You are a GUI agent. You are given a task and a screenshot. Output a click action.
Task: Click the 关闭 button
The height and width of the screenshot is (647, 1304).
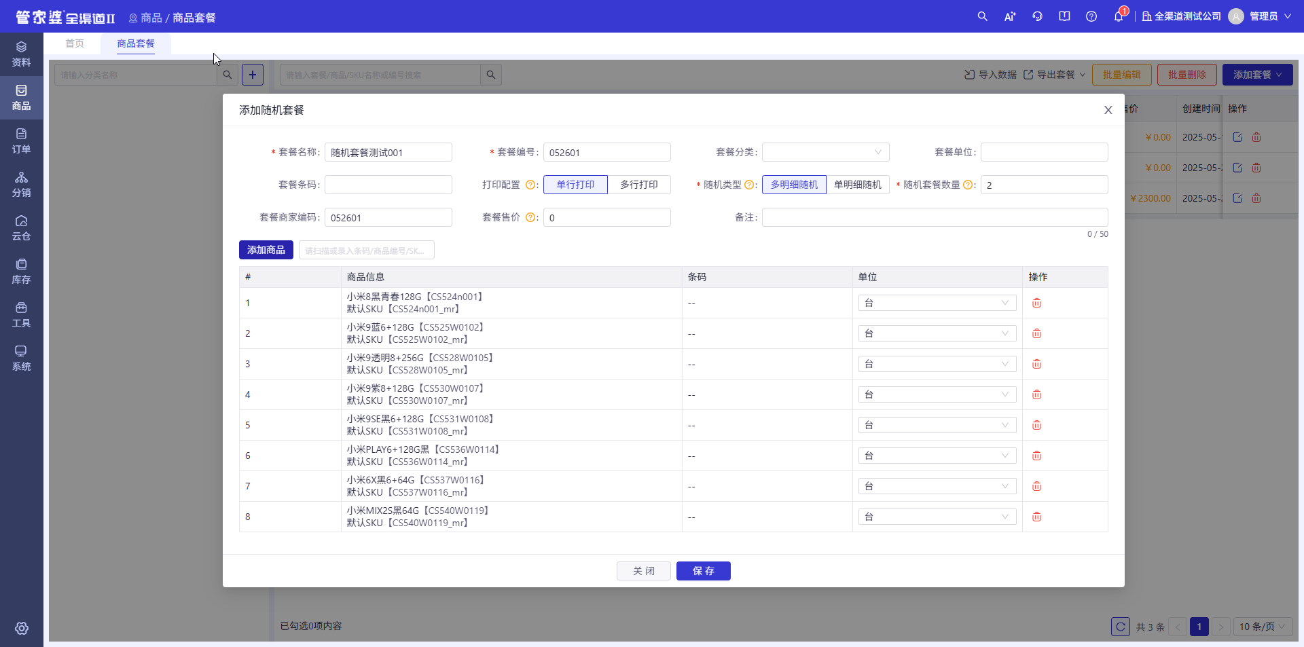[x=644, y=571]
